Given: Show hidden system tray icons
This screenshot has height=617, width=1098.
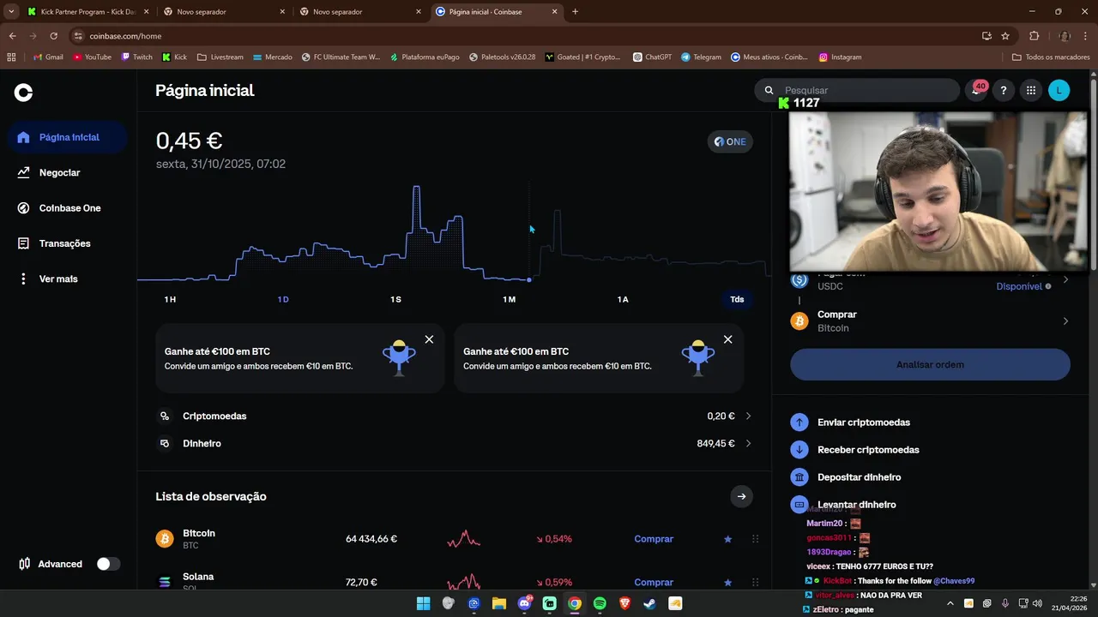Looking at the screenshot, I should point(950,603).
